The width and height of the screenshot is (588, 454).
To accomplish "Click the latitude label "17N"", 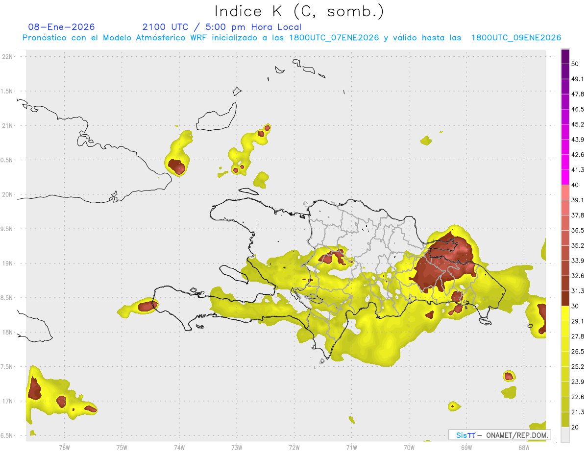I will (x=7, y=401).
